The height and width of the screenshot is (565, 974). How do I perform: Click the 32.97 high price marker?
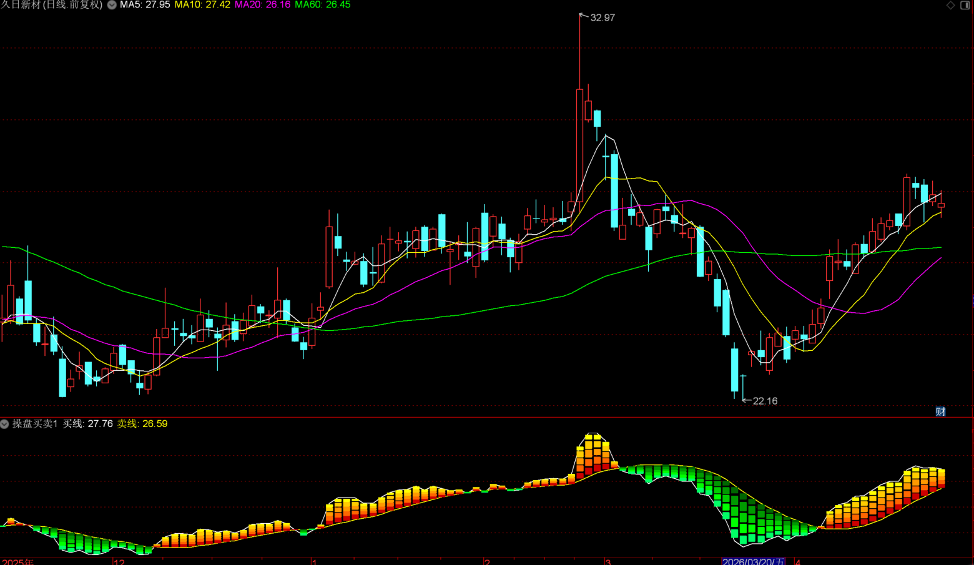[602, 17]
